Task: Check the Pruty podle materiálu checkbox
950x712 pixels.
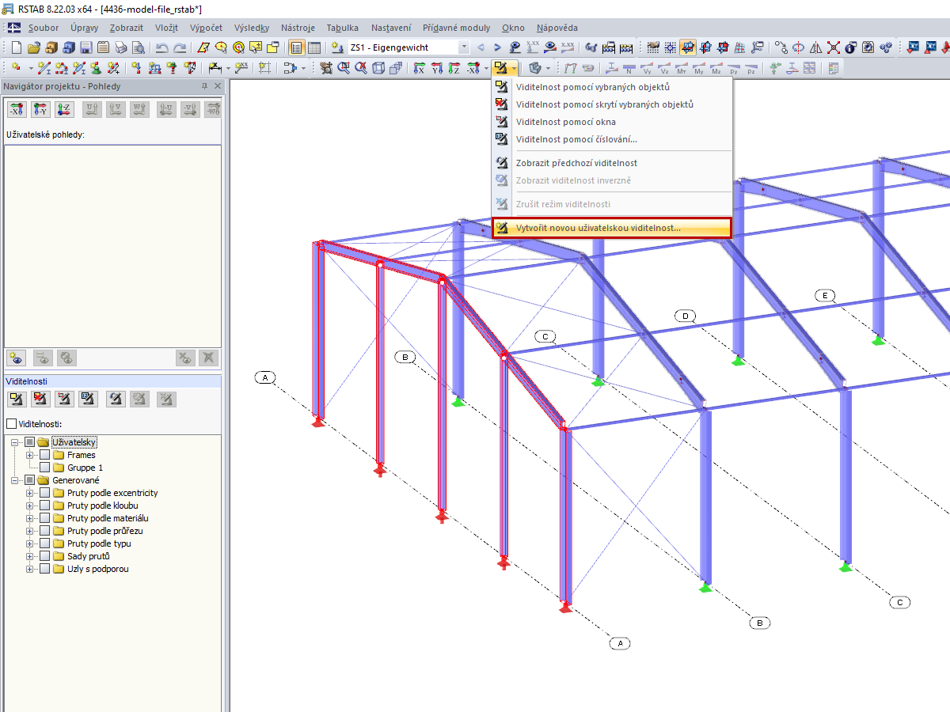Action: point(44,518)
